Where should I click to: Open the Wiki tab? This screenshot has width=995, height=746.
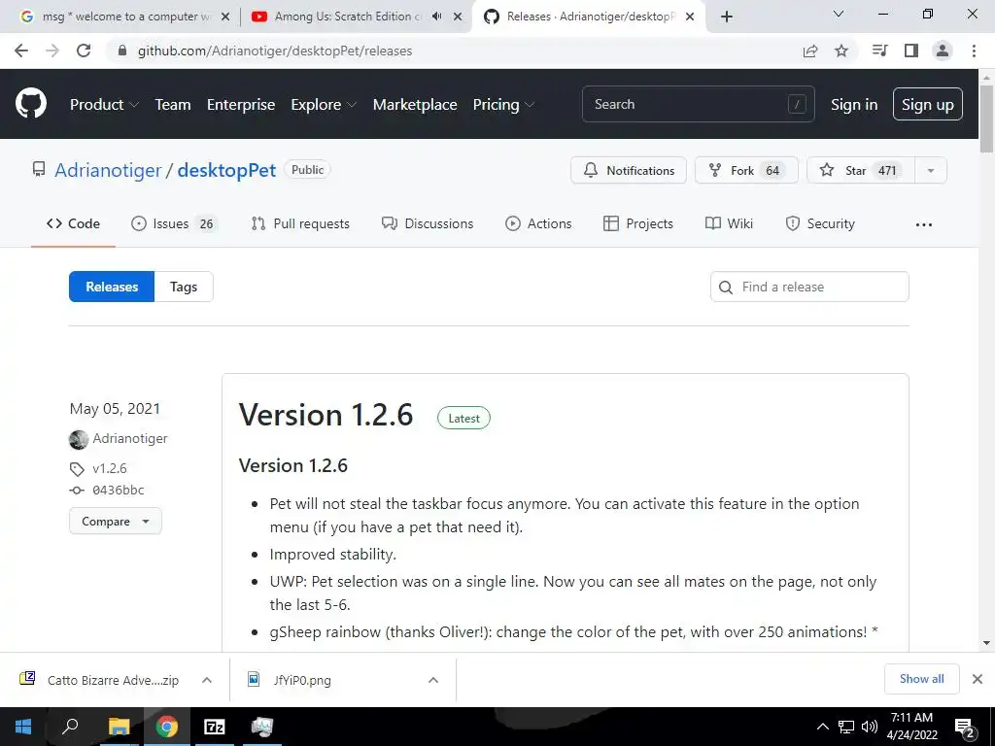click(x=729, y=224)
